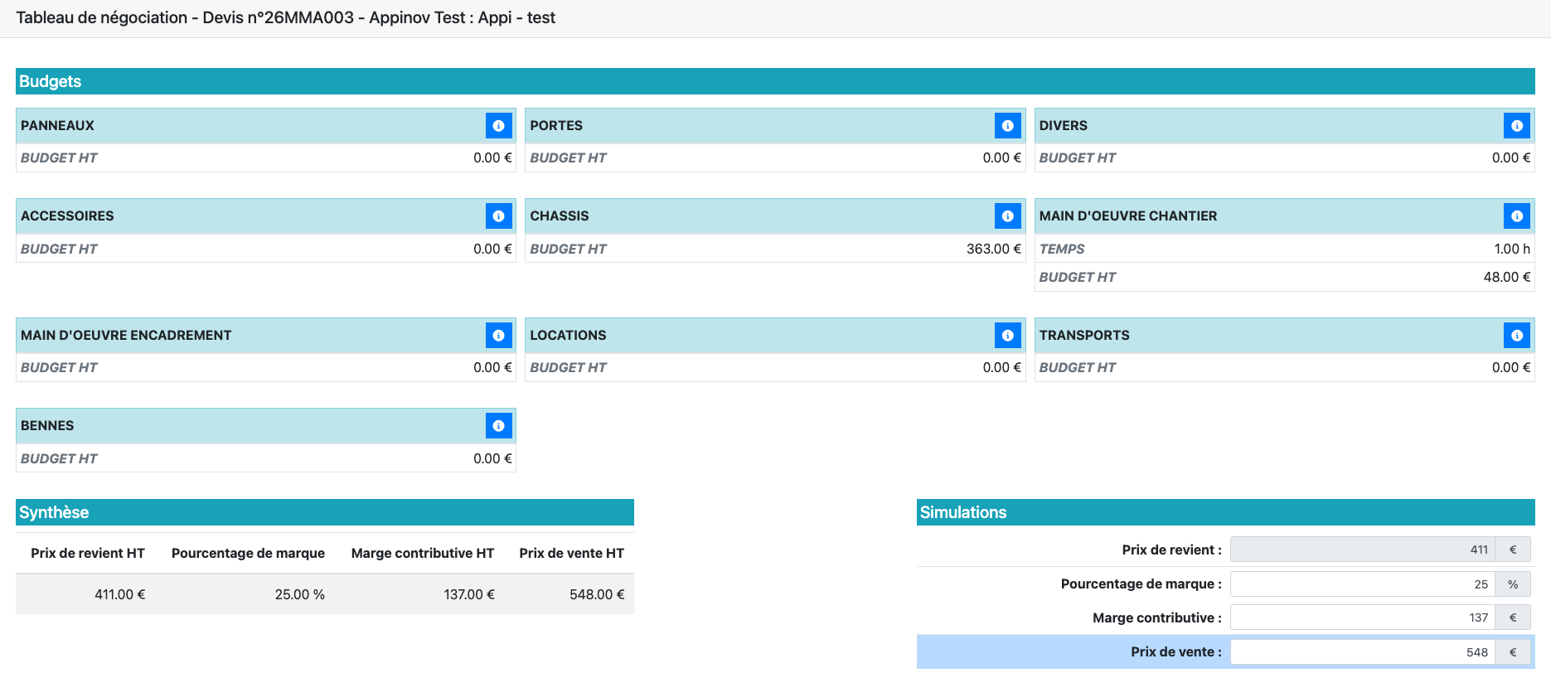This screenshot has width=1551, height=678.
Task: Click the BENNES info icon
Action: pos(498,426)
